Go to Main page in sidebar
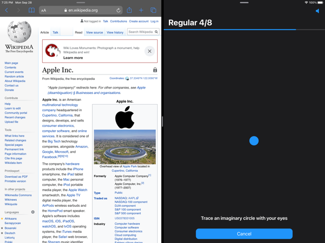The width and height of the screenshot is (325, 243). click(11, 63)
